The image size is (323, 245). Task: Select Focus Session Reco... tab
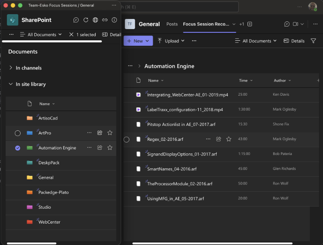point(206,24)
